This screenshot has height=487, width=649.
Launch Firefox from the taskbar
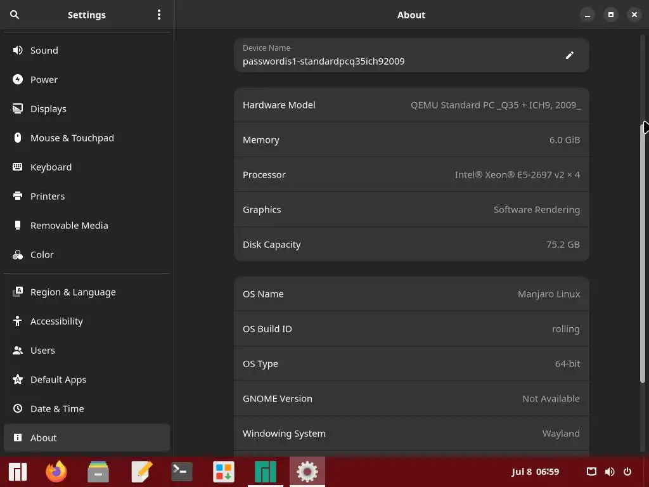click(56, 472)
